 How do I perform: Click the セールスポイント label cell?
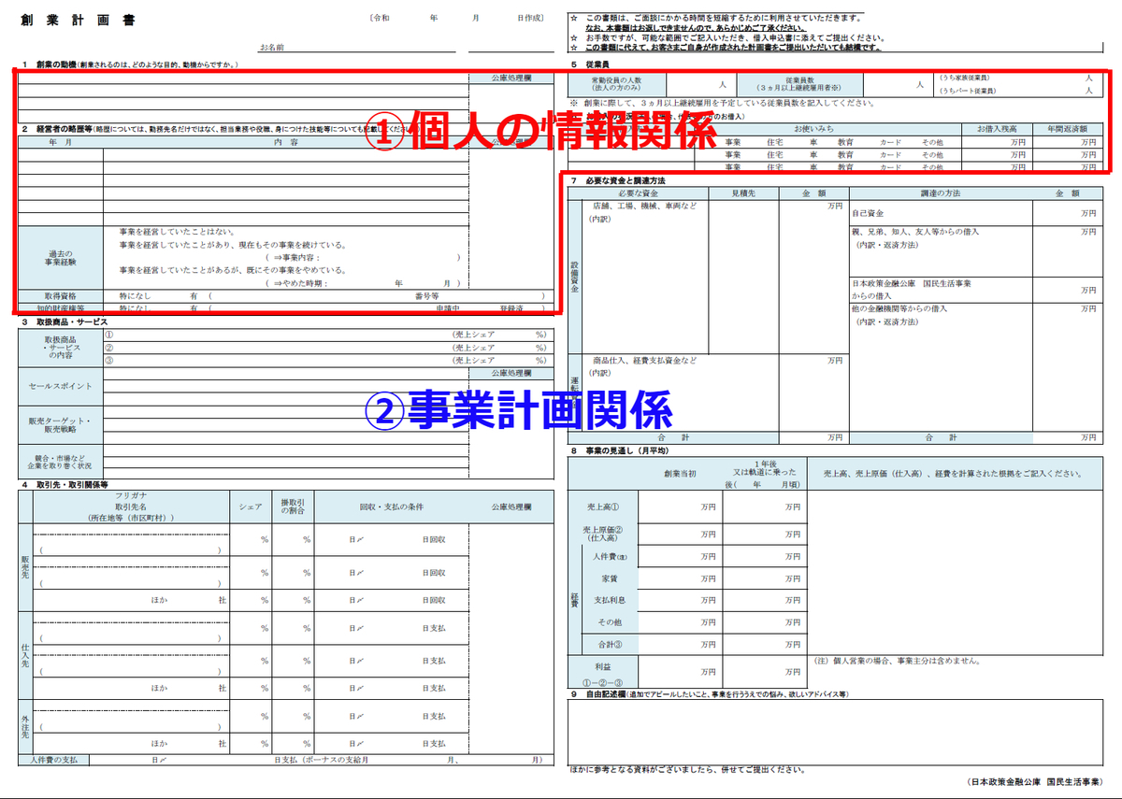click(61, 387)
